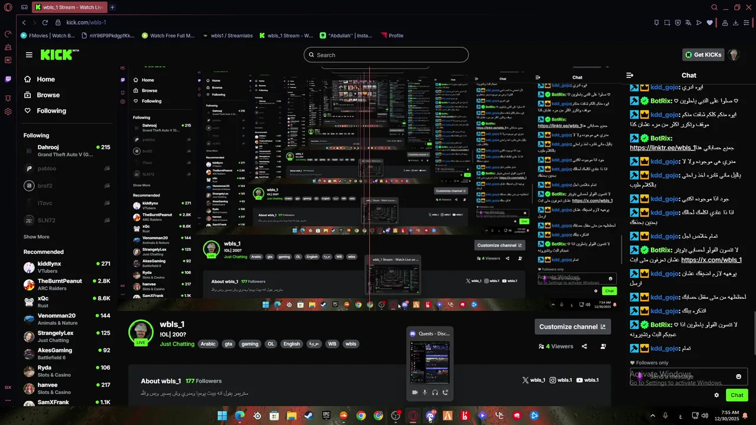Open the chat emoji picker
Screen dimensions: 756x425
click(738, 377)
